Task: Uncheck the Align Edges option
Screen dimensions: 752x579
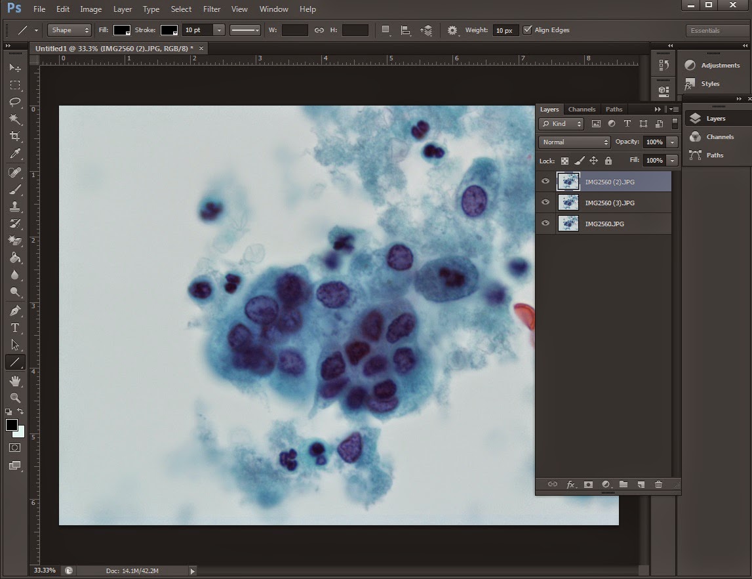Action: [x=528, y=30]
